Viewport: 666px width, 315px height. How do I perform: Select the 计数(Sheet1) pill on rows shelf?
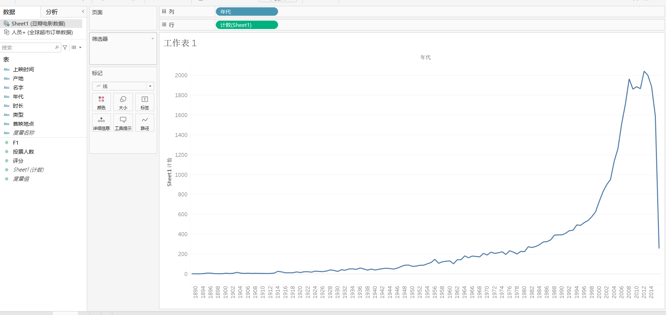(247, 25)
